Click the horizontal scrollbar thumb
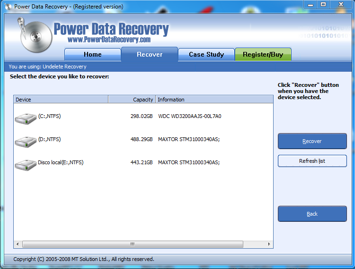Viewport: 355px width, 269px height. tap(133, 244)
